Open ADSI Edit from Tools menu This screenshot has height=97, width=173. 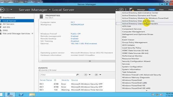(x=127, y=26)
